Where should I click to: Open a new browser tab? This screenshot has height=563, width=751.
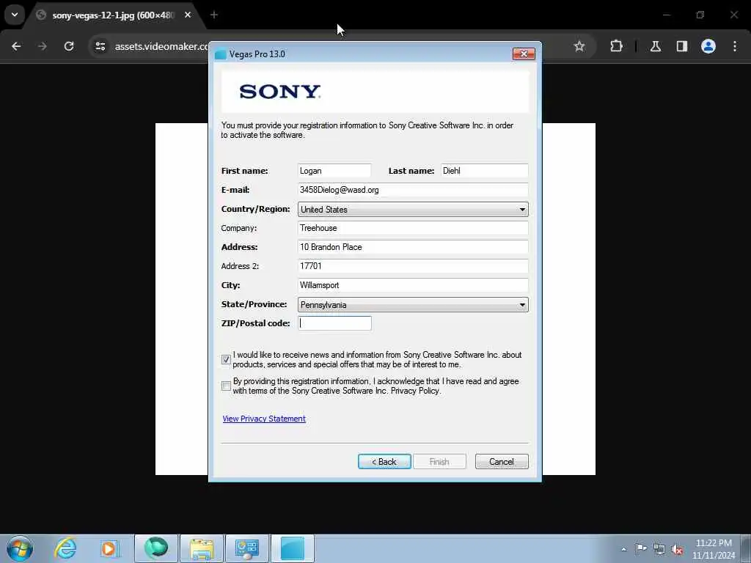click(x=214, y=15)
